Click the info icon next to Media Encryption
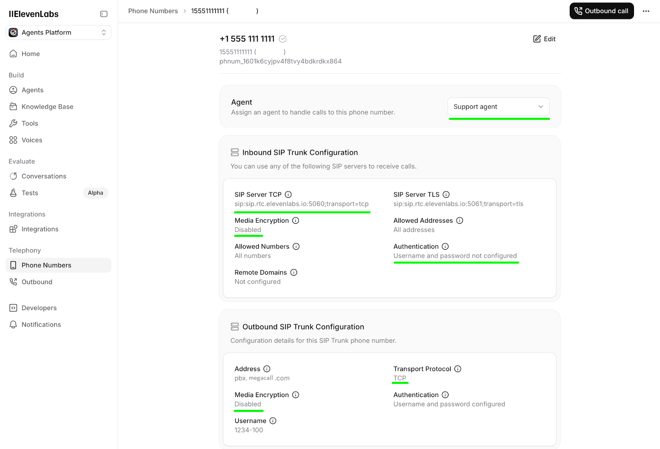The image size is (660, 449). pyautogui.click(x=295, y=220)
